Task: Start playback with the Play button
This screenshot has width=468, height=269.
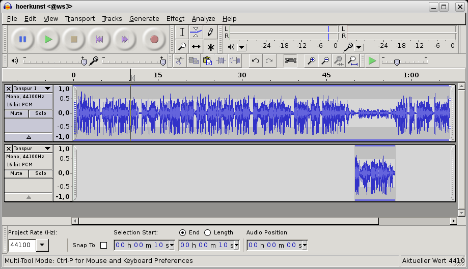Action: (x=48, y=39)
